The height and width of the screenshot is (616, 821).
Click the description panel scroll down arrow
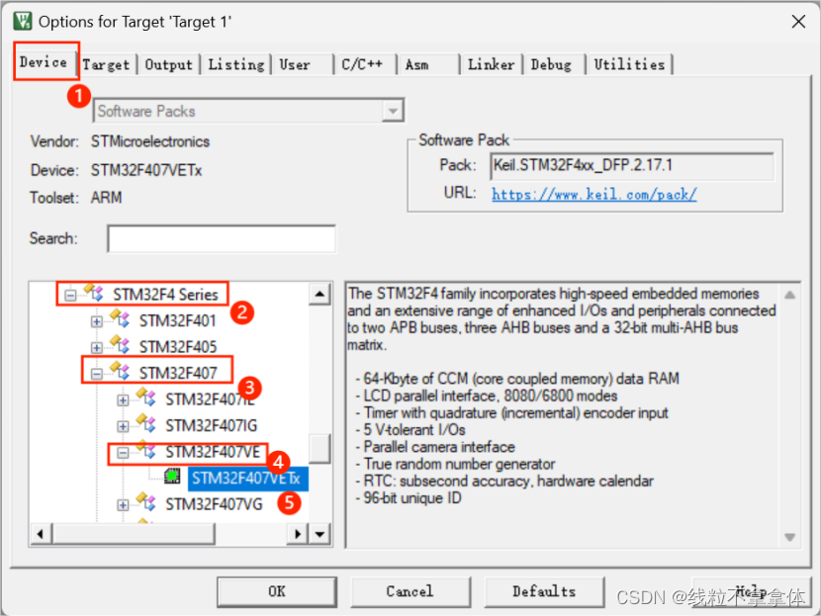tap(789, 537)
